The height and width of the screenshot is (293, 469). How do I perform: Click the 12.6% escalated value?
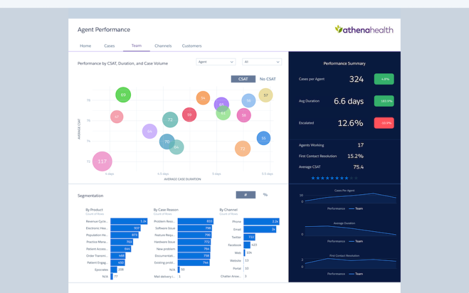(x=350, y=123)
